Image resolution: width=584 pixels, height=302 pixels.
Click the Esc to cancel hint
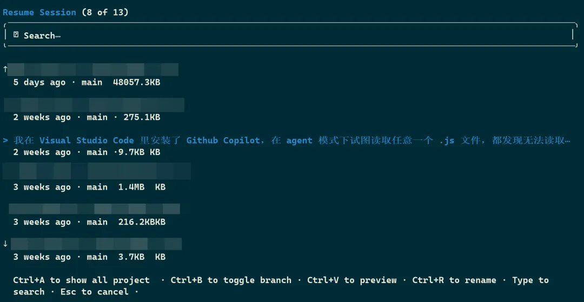[x=94, y=292]
